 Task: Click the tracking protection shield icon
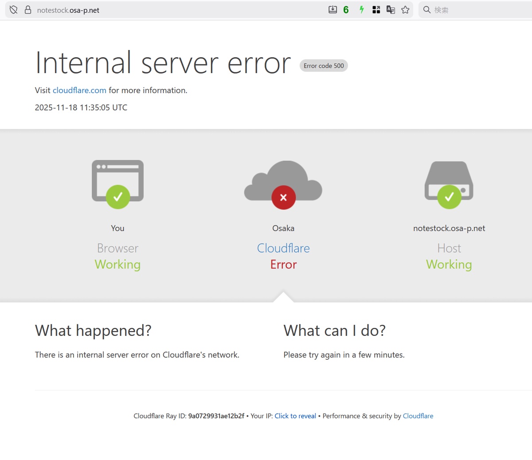coord(14,10)
